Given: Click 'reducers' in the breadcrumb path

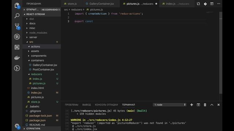Looking at the screenshot, I should click(76, 9).
